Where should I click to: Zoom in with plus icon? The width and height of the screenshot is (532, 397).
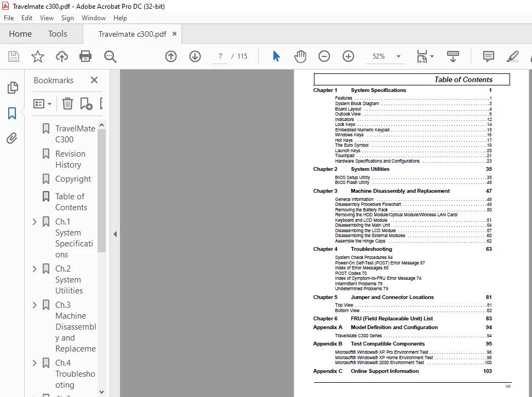[348, 56]
